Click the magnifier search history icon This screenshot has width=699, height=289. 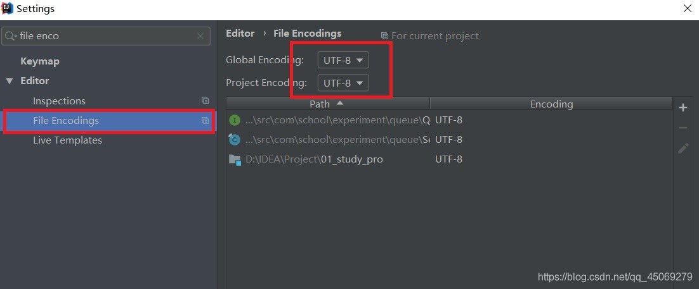coord(11,36)
